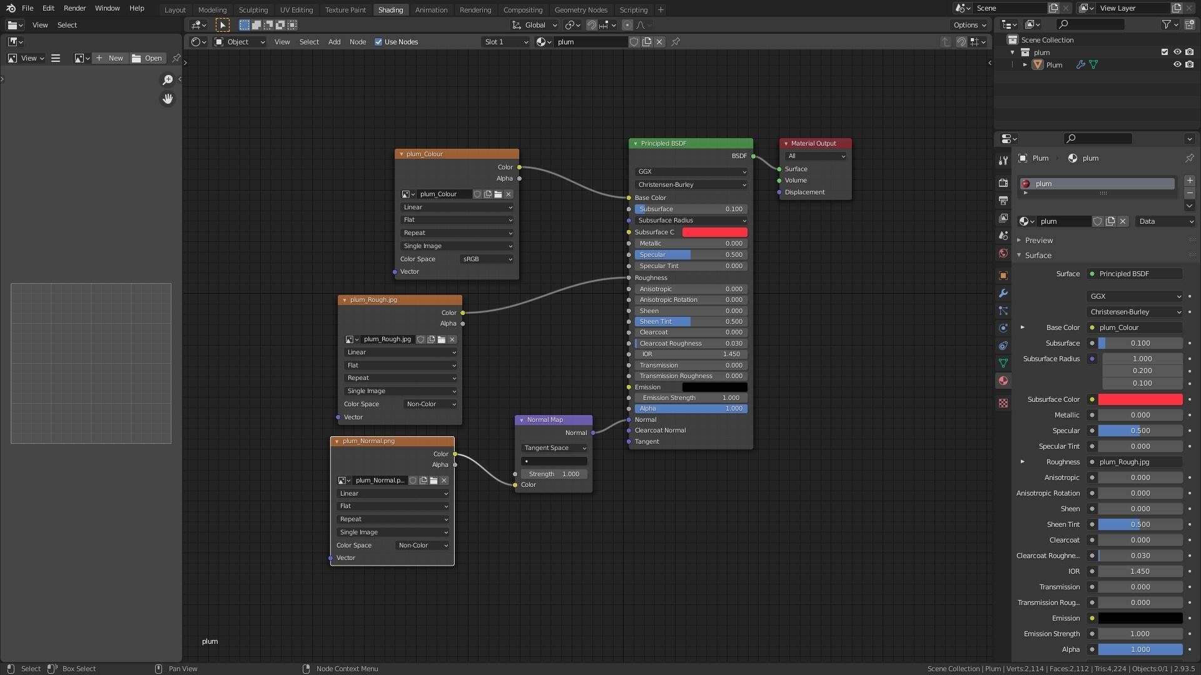Image resolution: width=1201 pixels, height=675 pixels.
Task: Toggle the Use Nodes checkbox
Action: coord(378,42)
